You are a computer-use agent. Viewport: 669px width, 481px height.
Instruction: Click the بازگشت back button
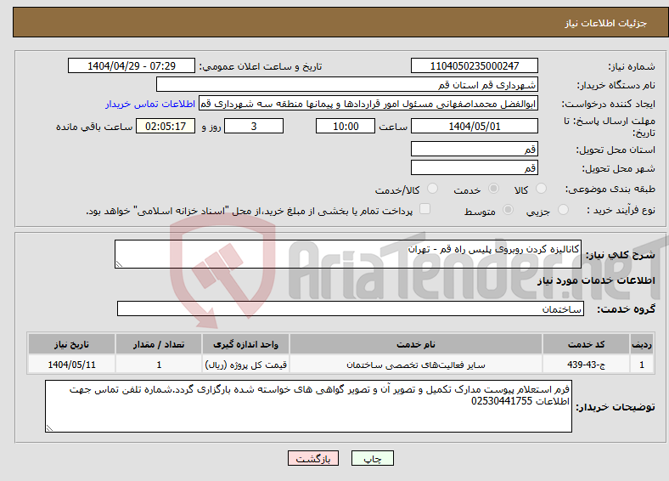coord(313,458)
